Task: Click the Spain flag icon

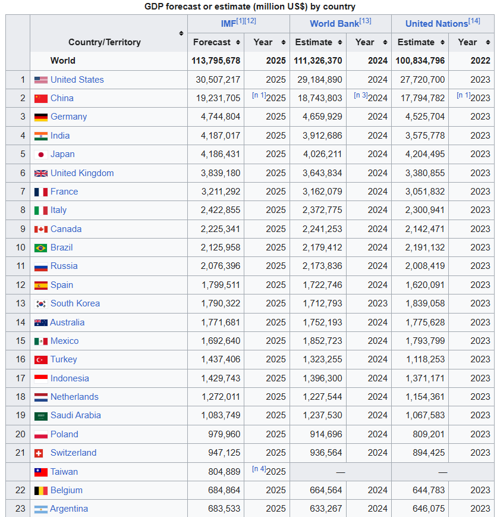Action: pyautogui.click(x=41, y=285)
